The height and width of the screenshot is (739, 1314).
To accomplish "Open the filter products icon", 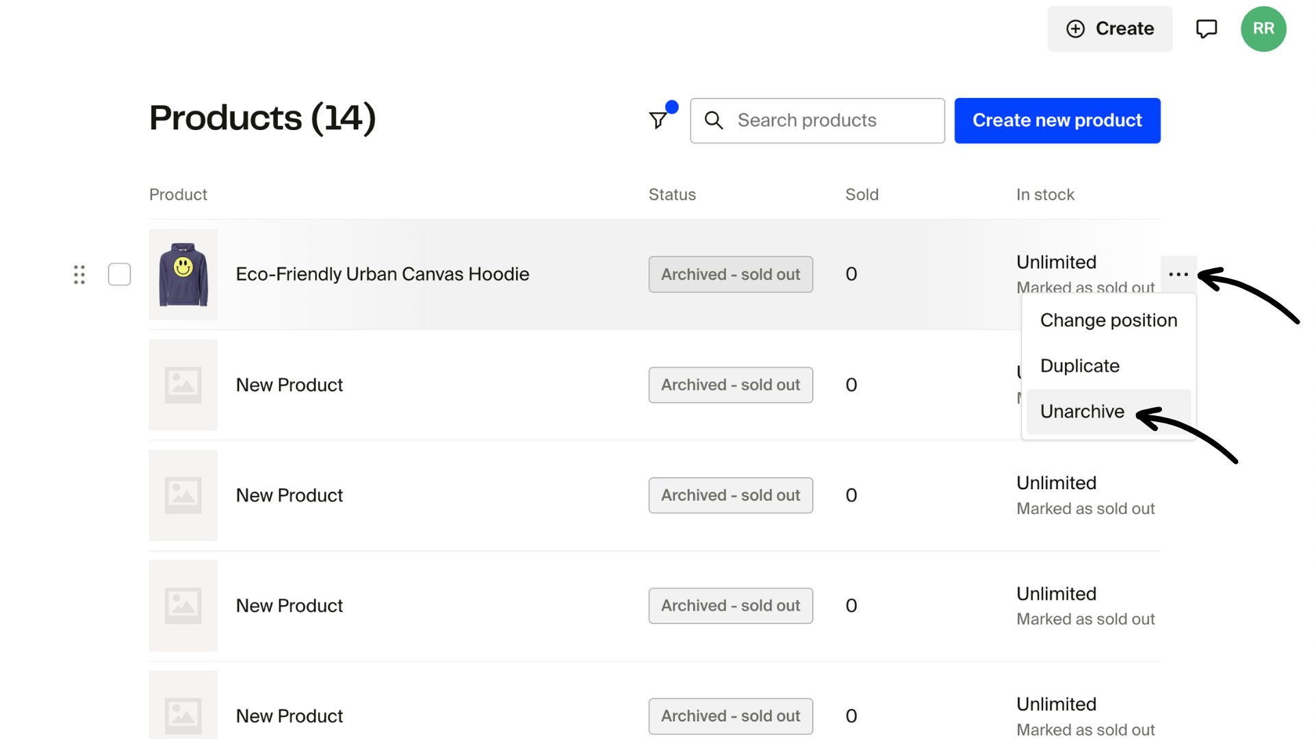I will pos(658,120).
